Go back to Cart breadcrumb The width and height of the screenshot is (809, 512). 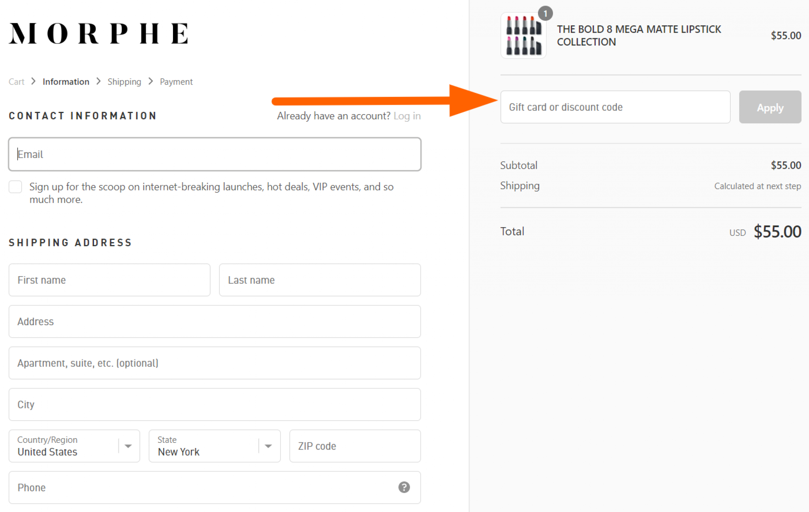tap(17, 82)
